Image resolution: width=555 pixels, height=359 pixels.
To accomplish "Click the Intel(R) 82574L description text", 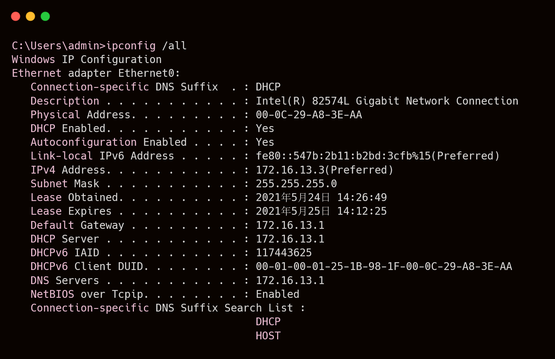I will coord(387,101).
